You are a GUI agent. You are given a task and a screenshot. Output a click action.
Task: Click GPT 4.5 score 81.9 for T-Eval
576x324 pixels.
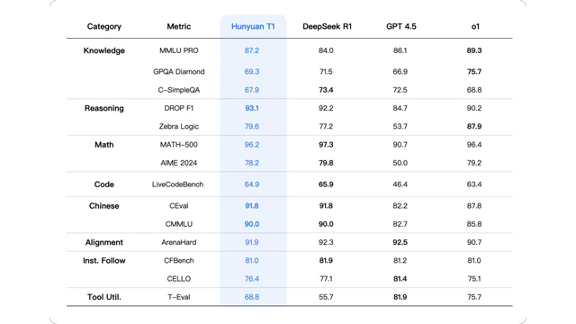[x=400, y=297]
